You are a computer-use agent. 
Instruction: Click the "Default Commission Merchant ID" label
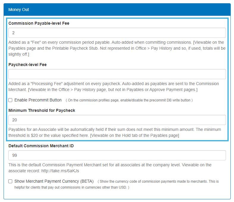tap(41, 146)
